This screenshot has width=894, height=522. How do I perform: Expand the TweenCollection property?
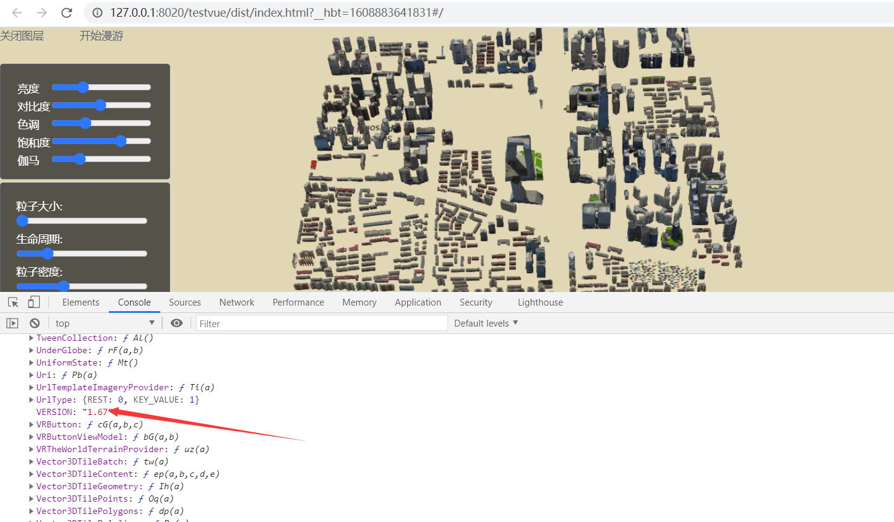[32, 338]
